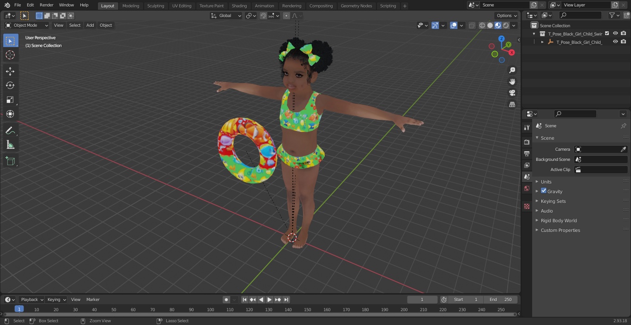Switch to rendered viewport shading
The height and width of the screenshot is (325, 631).
click(x=506, y=25)
